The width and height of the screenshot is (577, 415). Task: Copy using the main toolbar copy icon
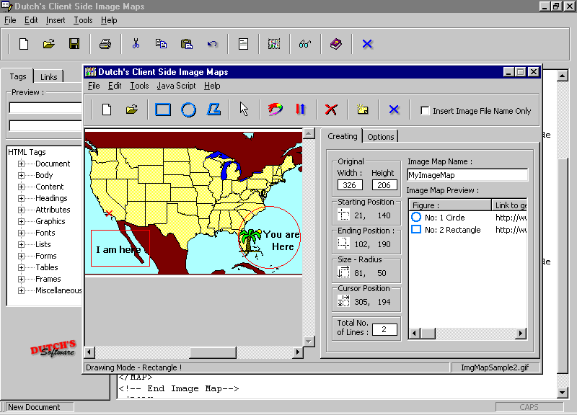point(161,44)
